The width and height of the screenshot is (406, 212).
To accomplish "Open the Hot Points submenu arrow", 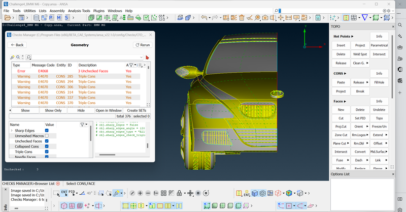I will point(352,36).
